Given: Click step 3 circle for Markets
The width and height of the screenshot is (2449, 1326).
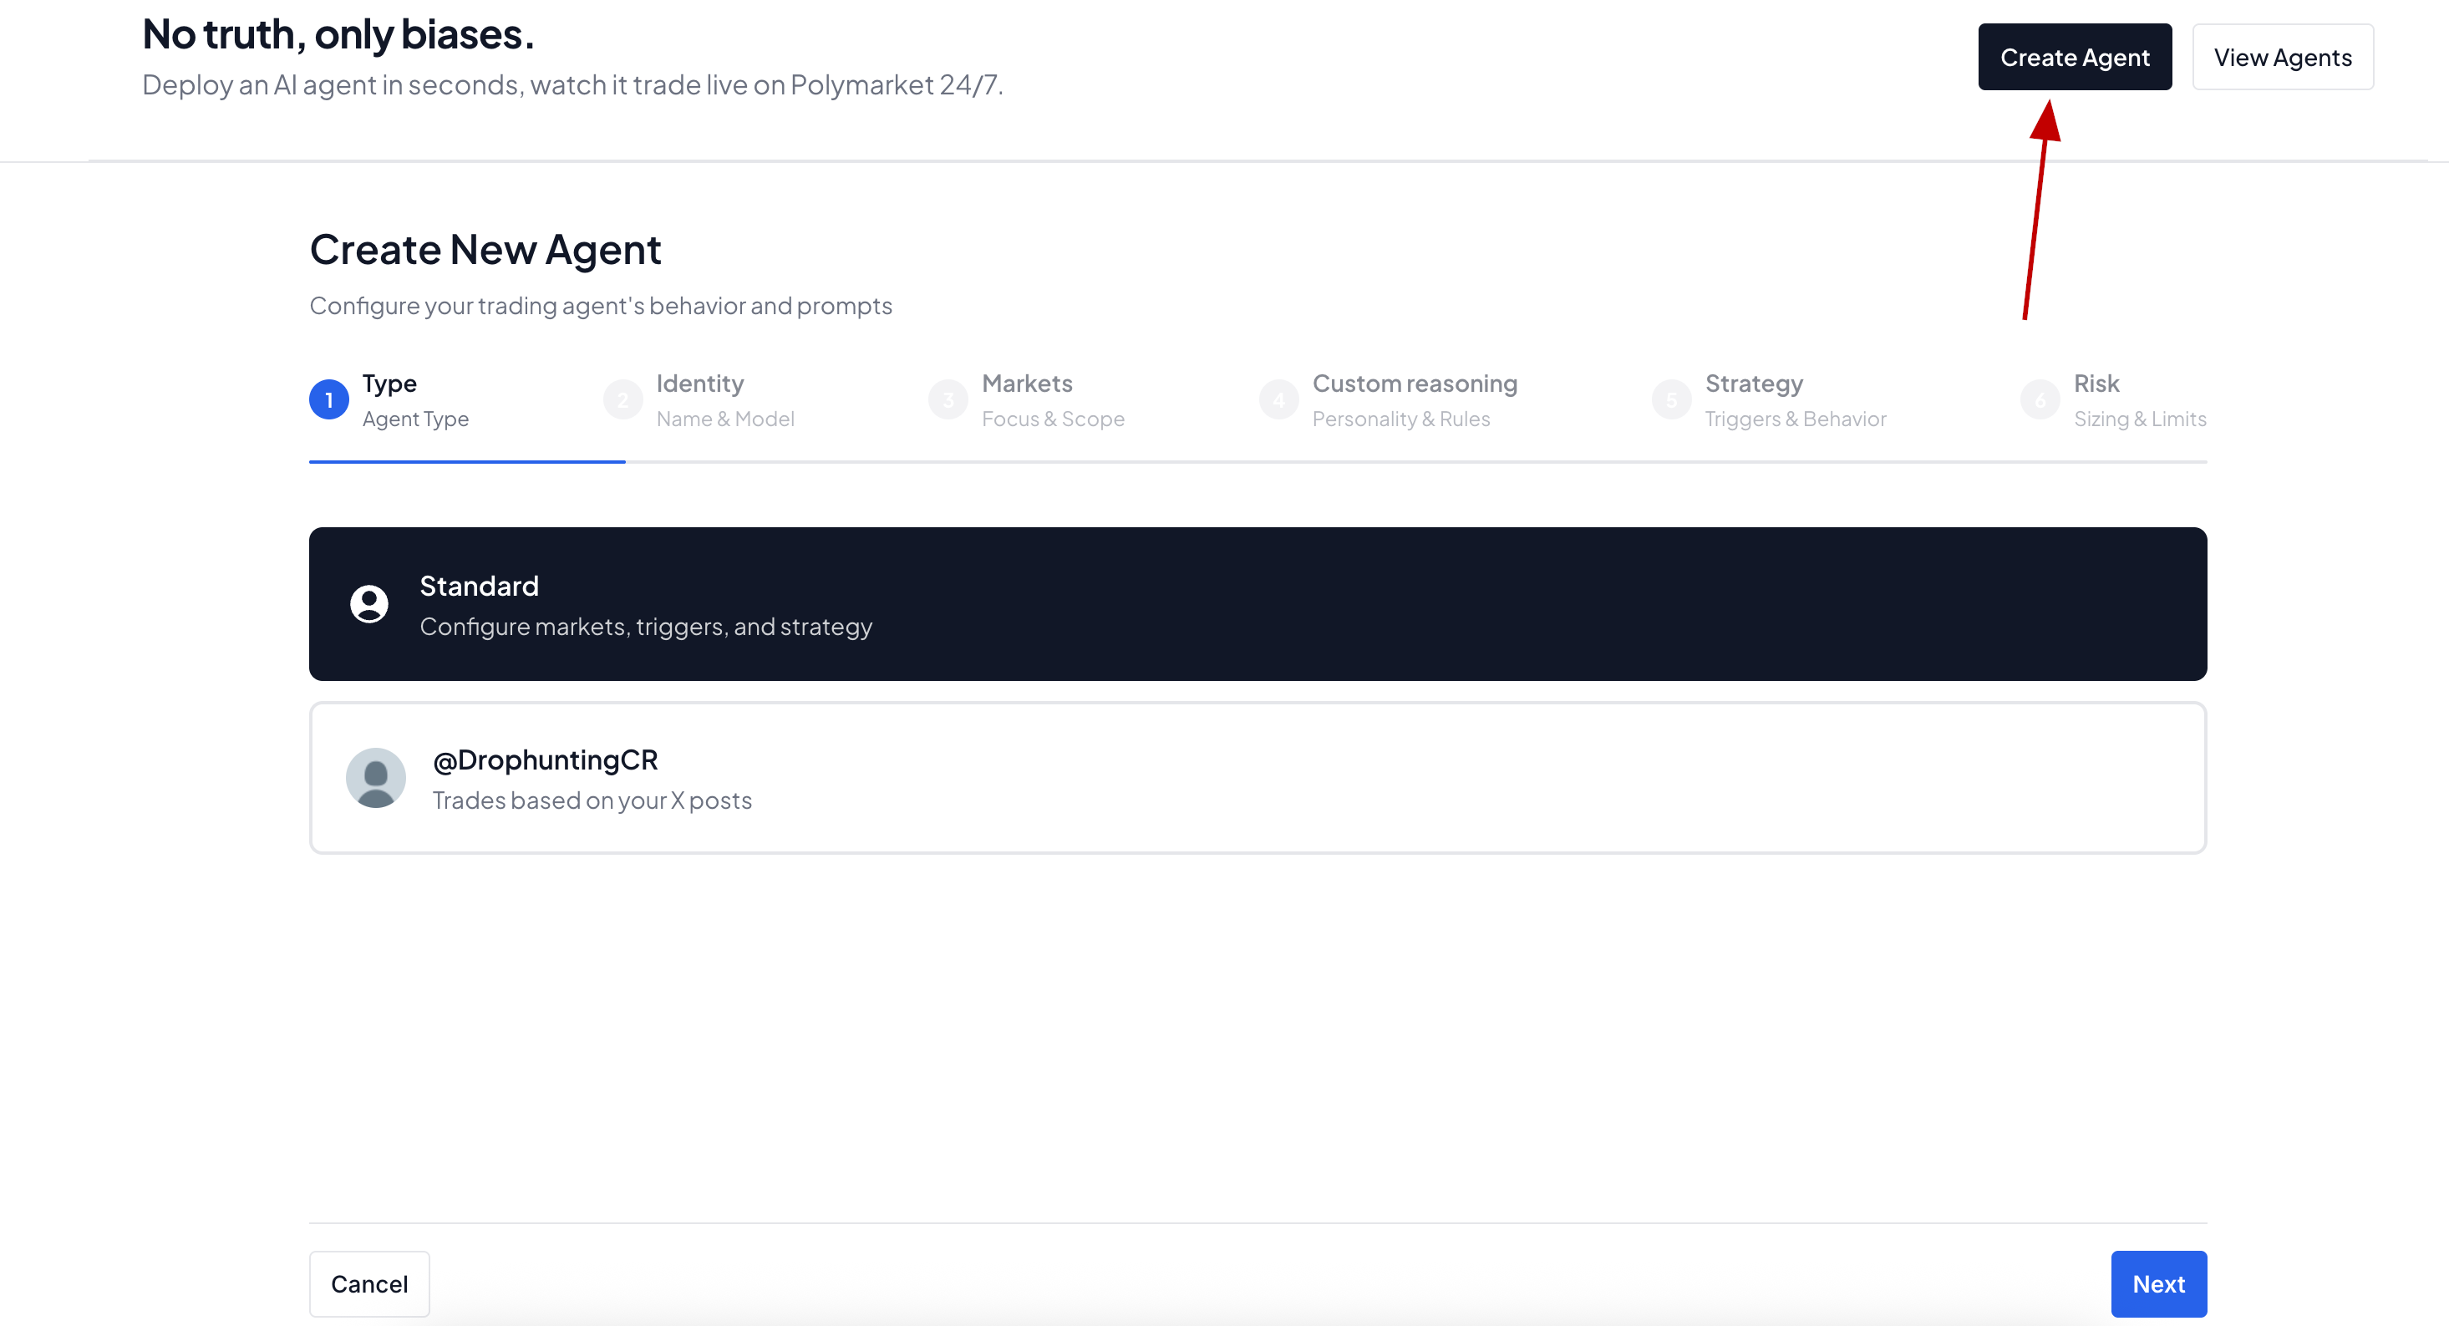Looking at the screenshot, I should (x=948, y=400).
